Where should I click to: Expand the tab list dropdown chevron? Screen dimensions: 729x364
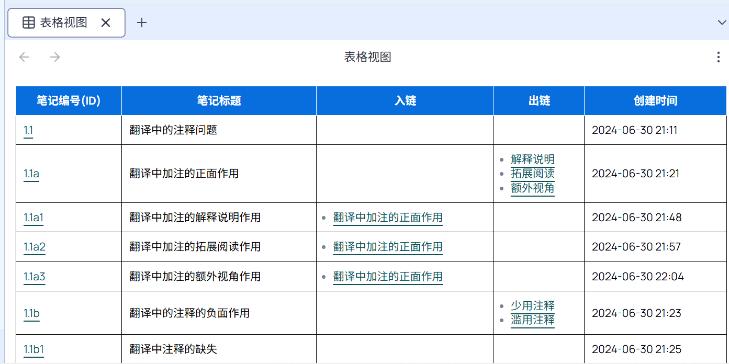coord(722,22)
